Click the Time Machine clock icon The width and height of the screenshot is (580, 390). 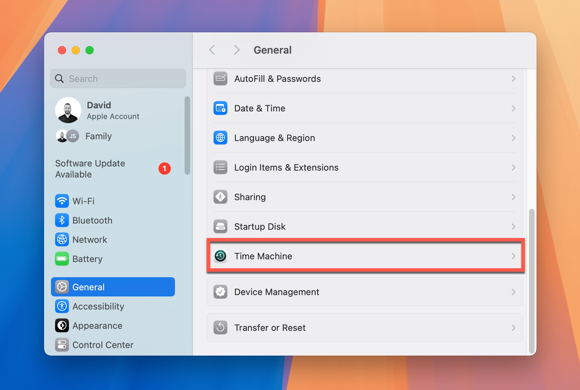click(x=220, y=256)
